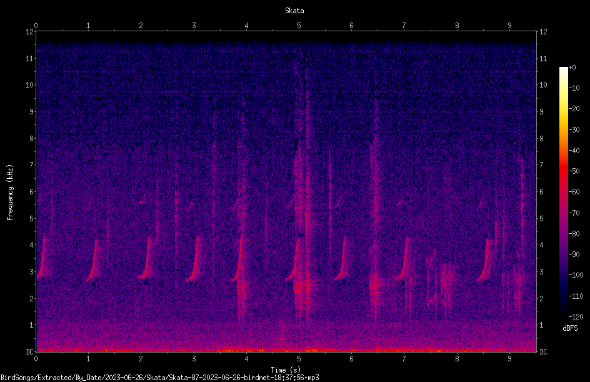
Task: Click '12' on the right frequency axis
Action: [543, 32]
